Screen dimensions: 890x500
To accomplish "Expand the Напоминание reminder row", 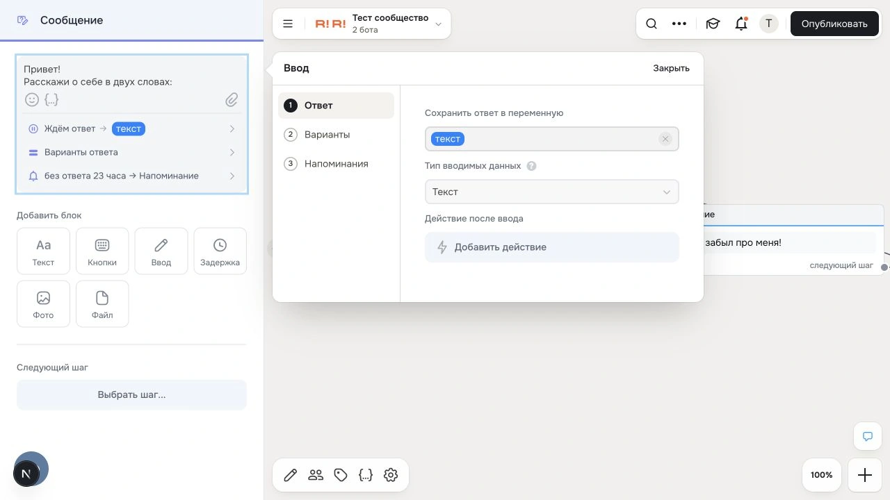I will (x=132, y=176).
